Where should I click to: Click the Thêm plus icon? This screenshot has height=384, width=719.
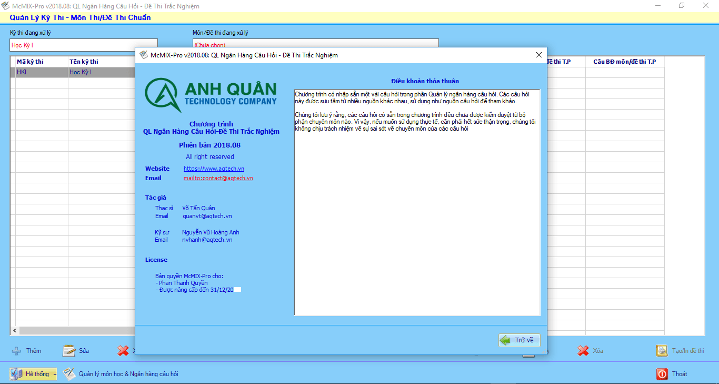coord(17,351)
